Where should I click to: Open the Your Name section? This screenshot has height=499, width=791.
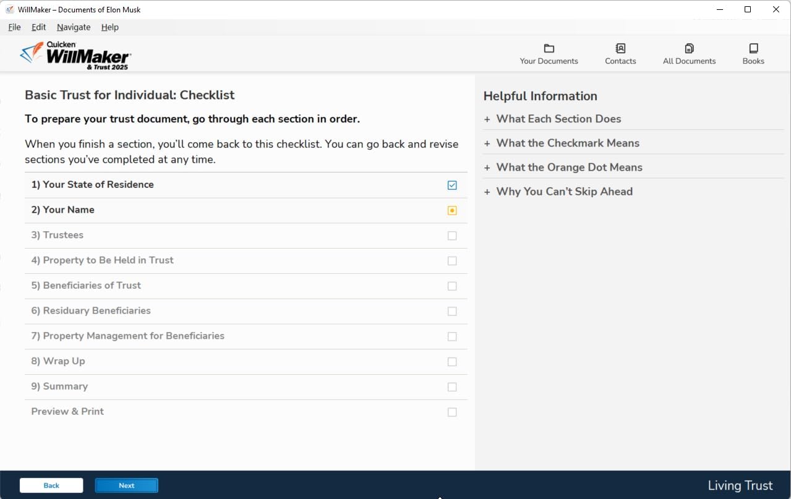[63, 210]
